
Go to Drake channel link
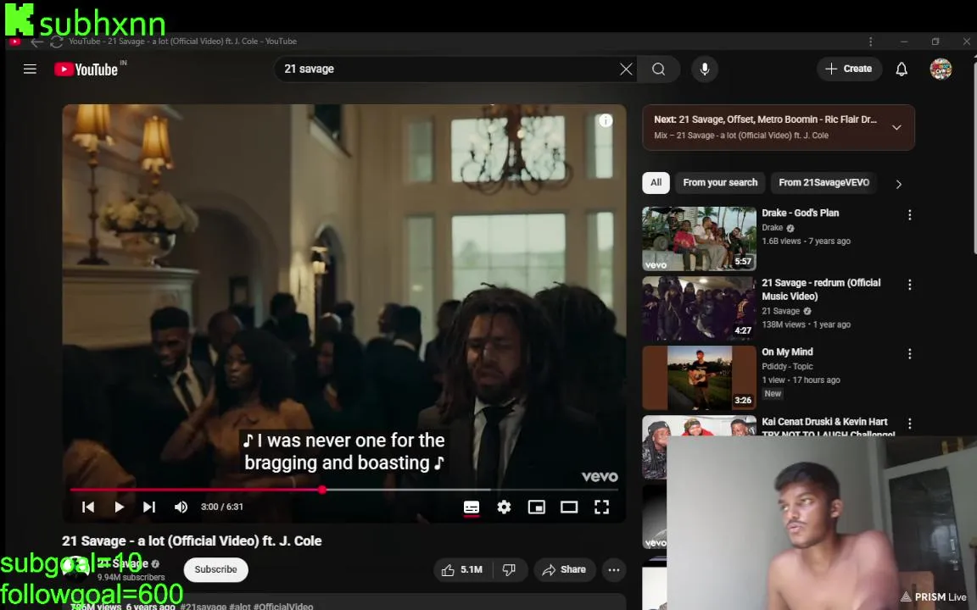pos(772,228)
